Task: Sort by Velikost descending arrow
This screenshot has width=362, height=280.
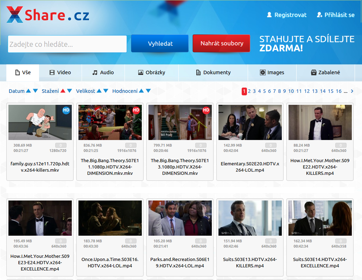Action: 106,91
